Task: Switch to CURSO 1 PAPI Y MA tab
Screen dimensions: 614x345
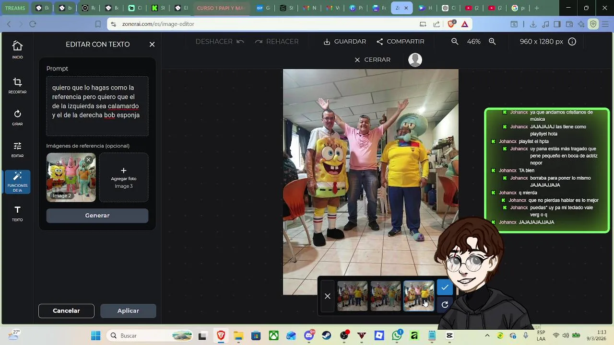Action: click(221, 8)
